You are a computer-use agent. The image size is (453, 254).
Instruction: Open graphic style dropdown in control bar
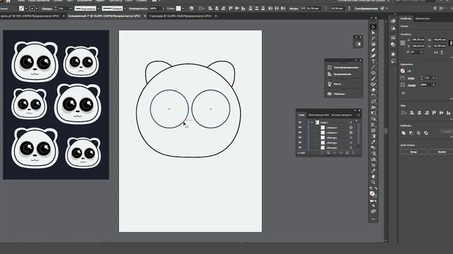tap(183, 8)
